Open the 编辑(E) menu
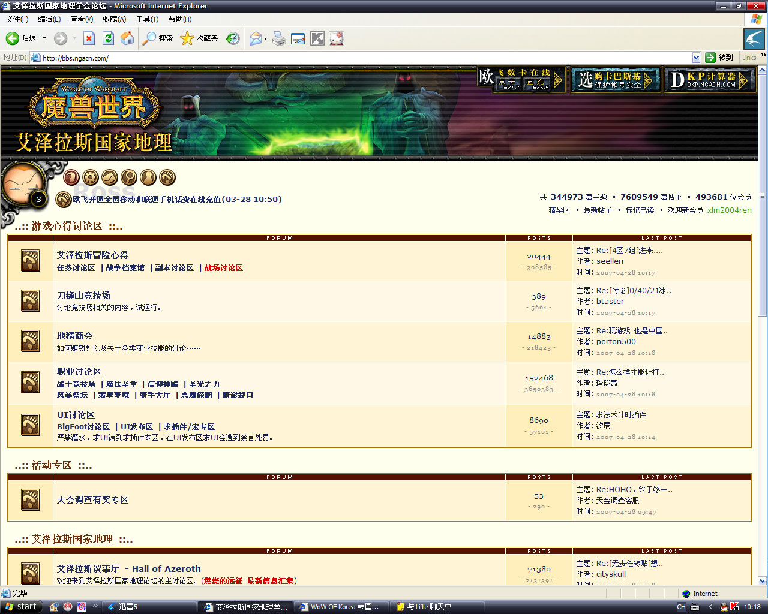 pos(49,19)
